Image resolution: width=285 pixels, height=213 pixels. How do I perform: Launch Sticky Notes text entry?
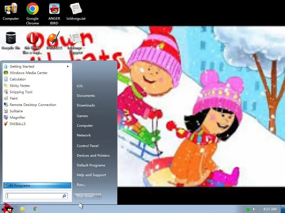click(x=20, y=85)
